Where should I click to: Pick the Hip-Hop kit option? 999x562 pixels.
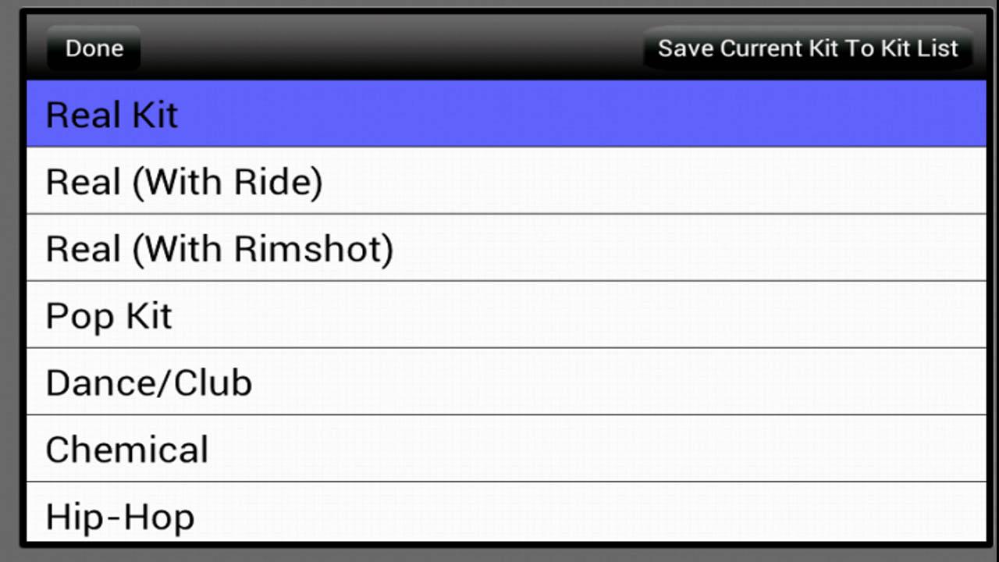(x=506, y=514)
